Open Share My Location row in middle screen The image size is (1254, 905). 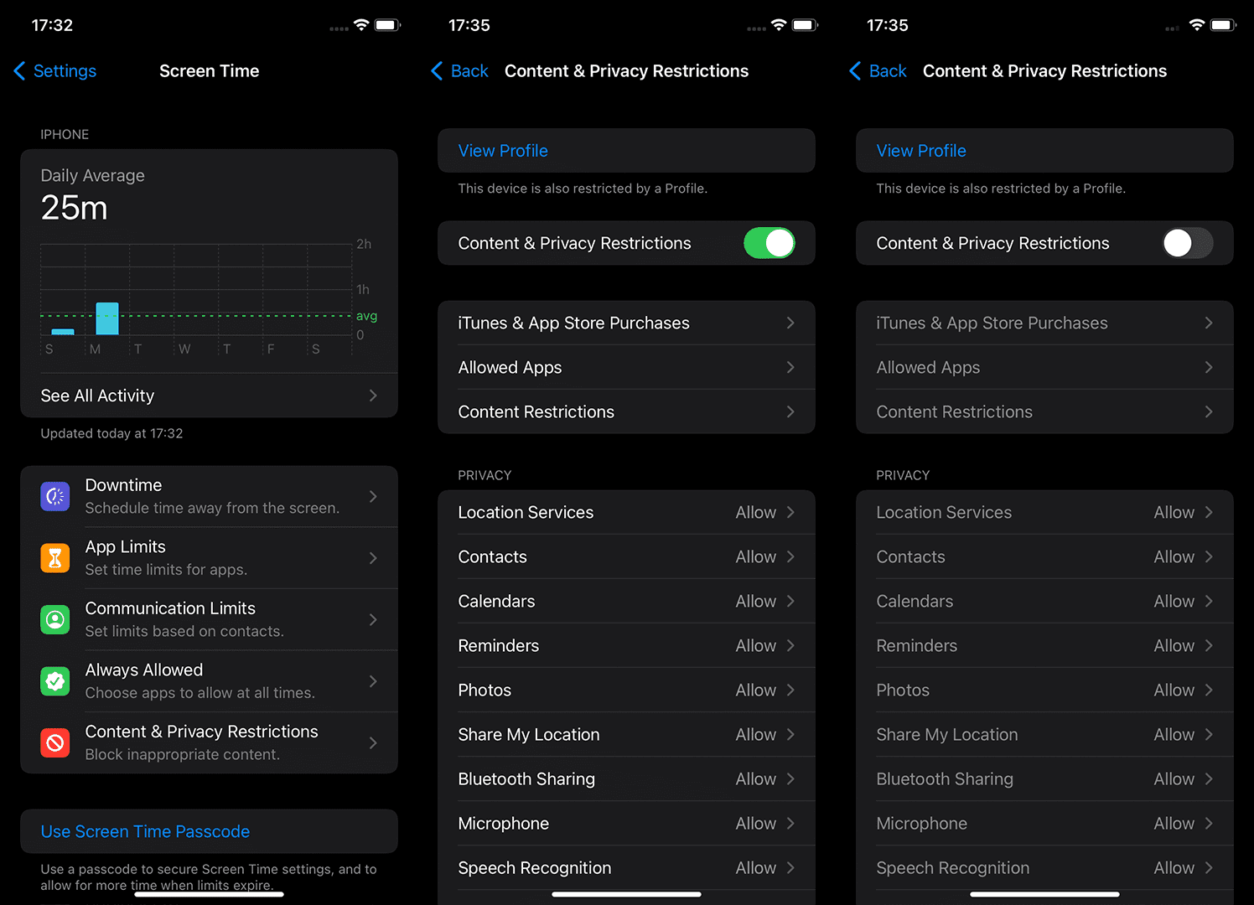[x=626, y=734]
